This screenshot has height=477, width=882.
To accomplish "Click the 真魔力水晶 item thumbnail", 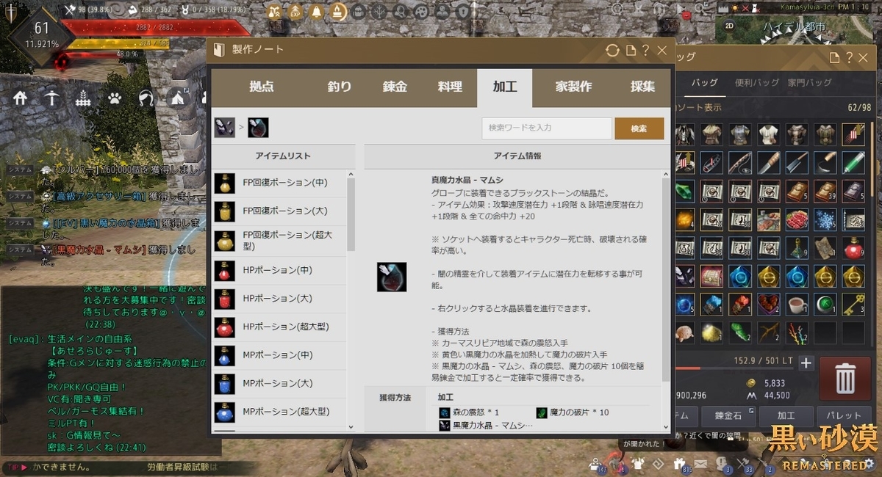I will pos(392,277).
